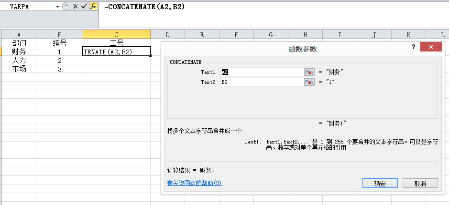Click the Text2 label in dialog
The height and width of the screenshot is (205, 449).
pyautogui.click(x=208, y=82)
